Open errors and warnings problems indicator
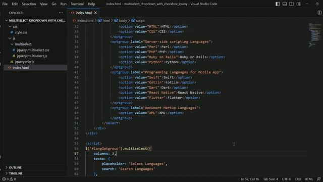The image size is (323, 182). [x=9, y=179]
